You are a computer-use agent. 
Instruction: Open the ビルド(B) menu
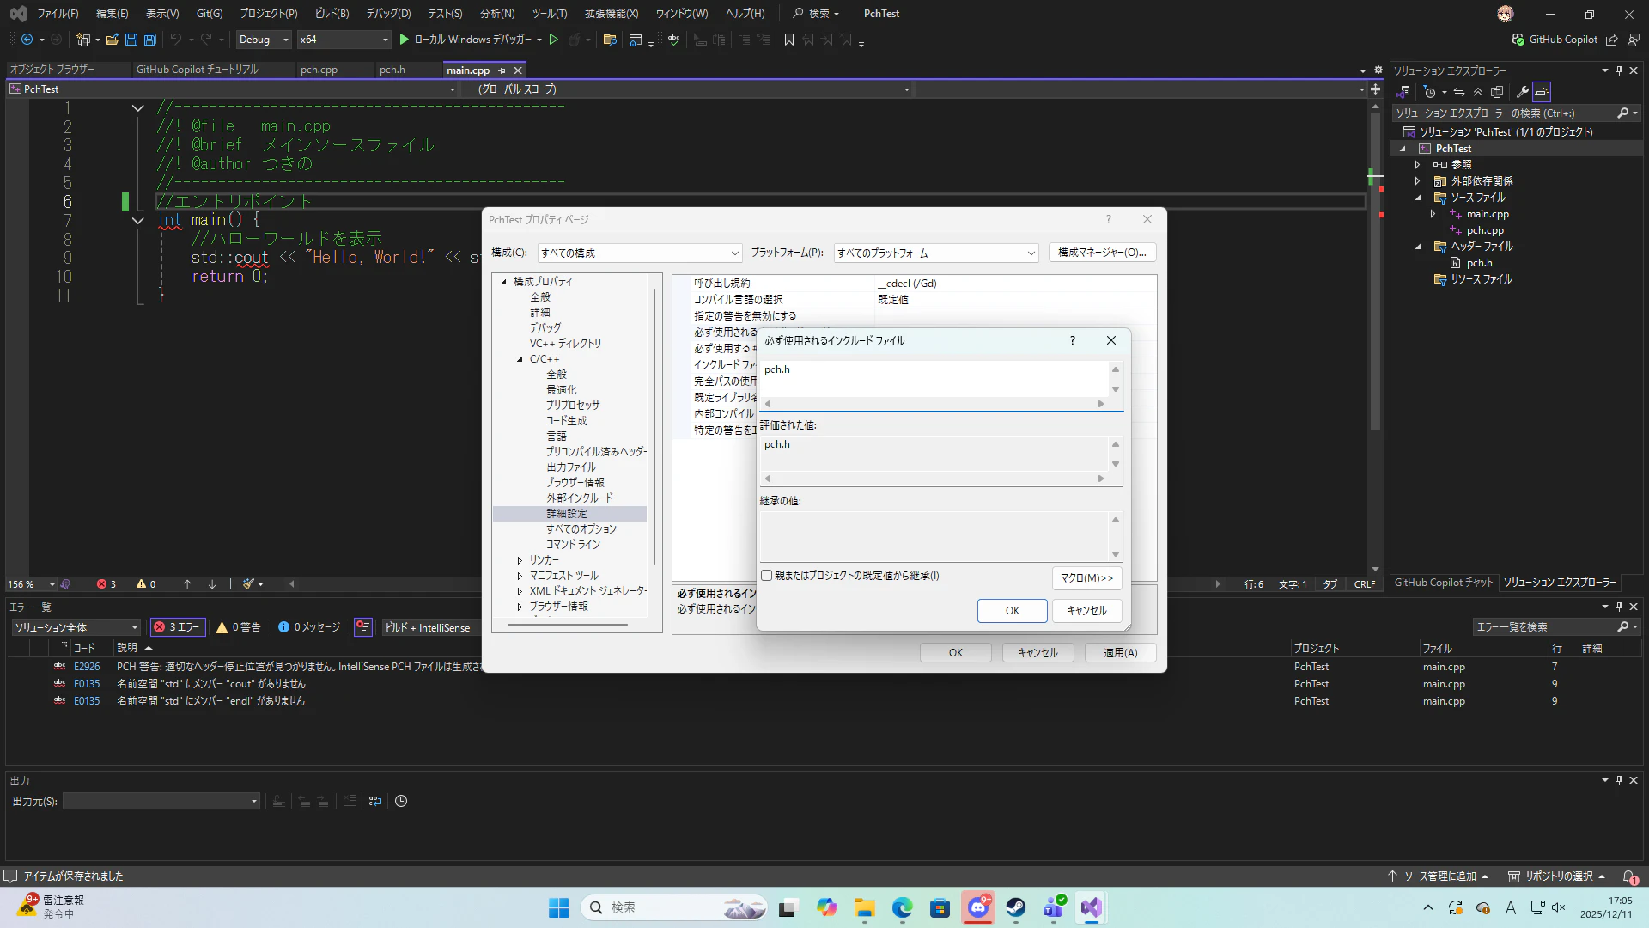click(332, 14)
